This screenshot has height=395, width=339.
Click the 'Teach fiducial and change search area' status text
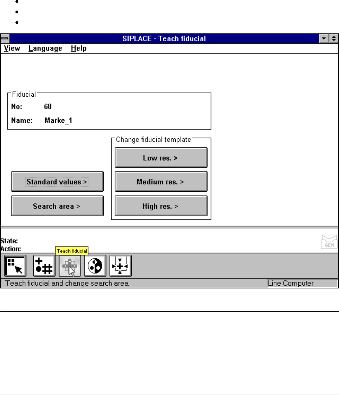[67, 283]
